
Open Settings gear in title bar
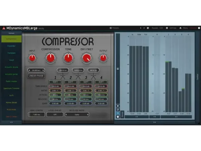pos(167,28)
